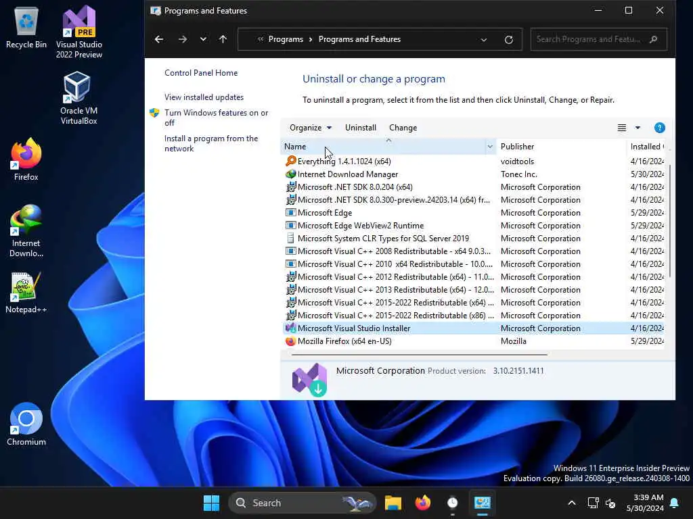Open the Organize dropdown menu
693x519 pixels.
[310, 128]
